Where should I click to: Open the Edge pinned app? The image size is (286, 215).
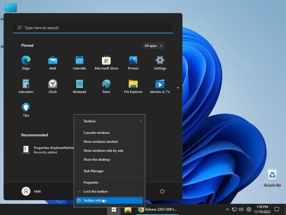pyautogui.click(x=26, y=63)
